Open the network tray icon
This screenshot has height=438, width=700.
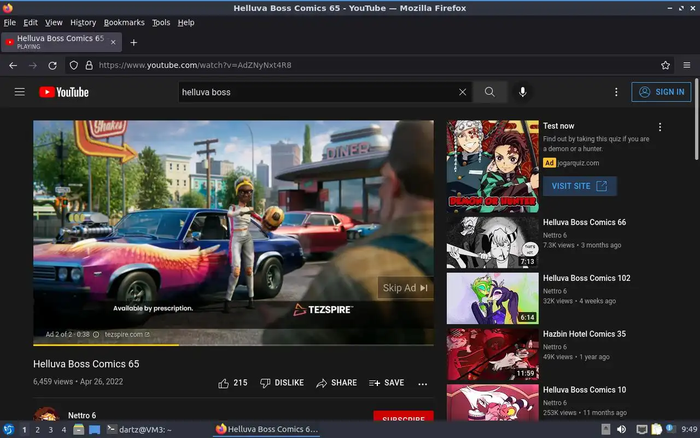(x=641, y=430)
